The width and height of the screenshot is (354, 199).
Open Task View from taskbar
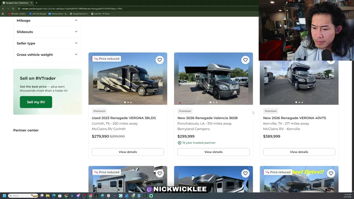coord(41,196)
